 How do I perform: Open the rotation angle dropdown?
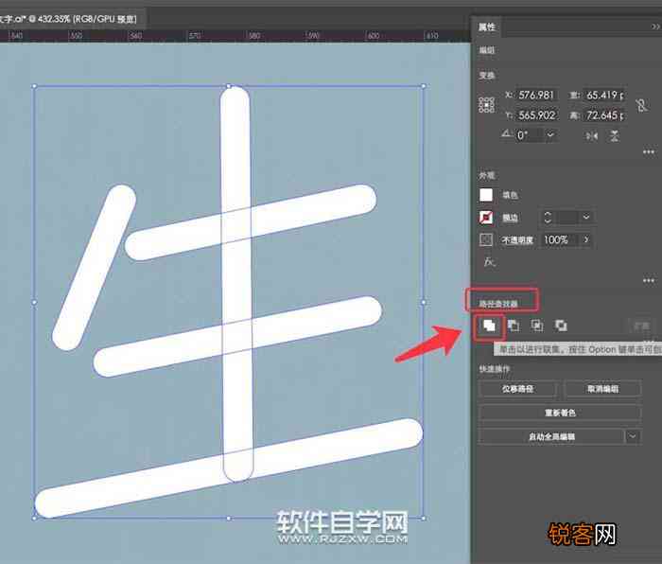click(x=550, y=135)
